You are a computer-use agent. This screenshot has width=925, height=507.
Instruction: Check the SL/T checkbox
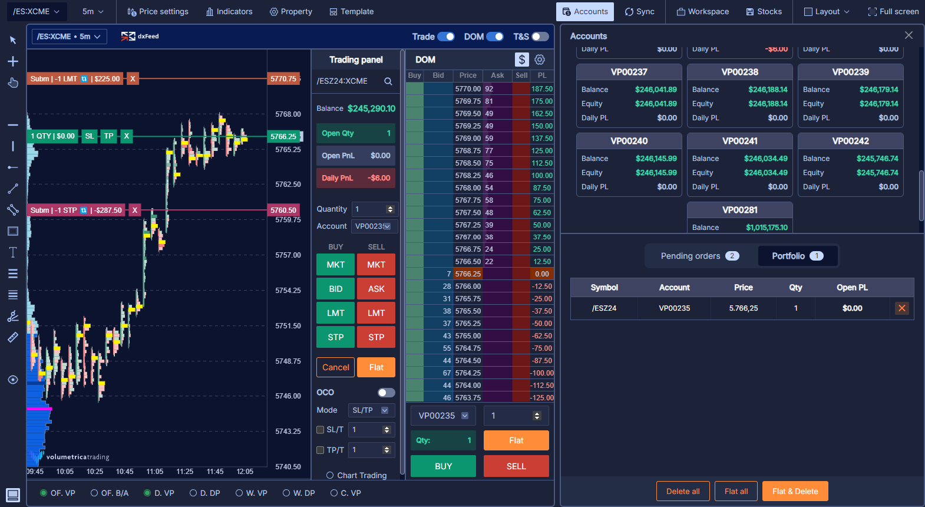pos(321,430)
